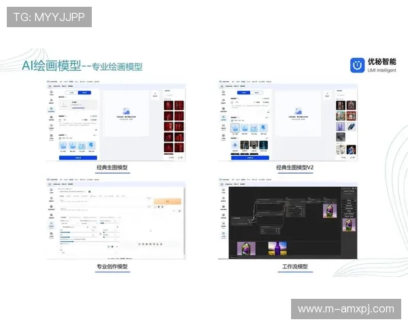Open the cross-shaped sidebar icon in 经典生图模型 screenshot
Viewport: 408px width, 326px height.
pos(51,126)
